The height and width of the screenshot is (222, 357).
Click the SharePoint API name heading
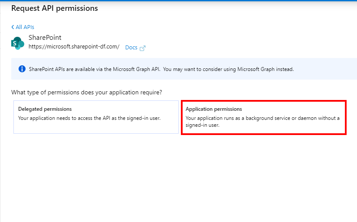click(45, 38)
